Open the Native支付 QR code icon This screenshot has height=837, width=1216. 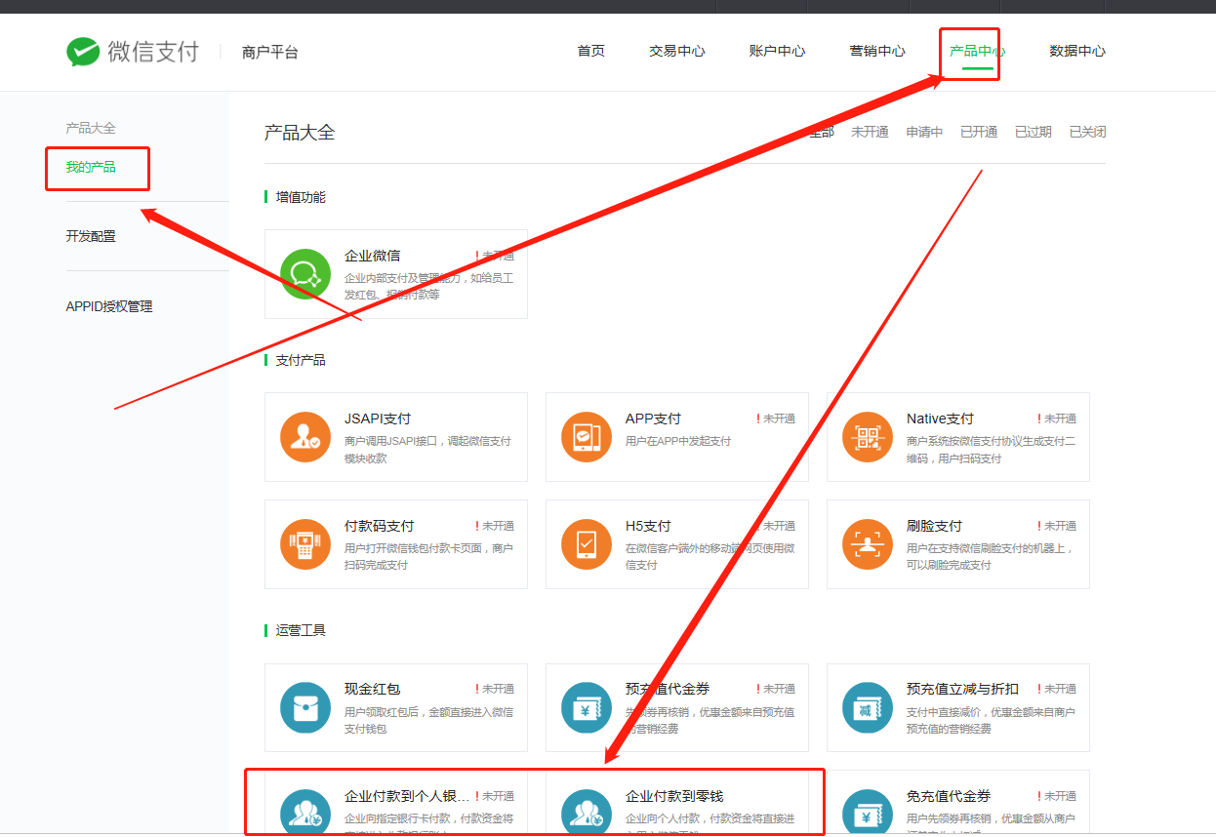pyautogui.click(x=868, y=437)
